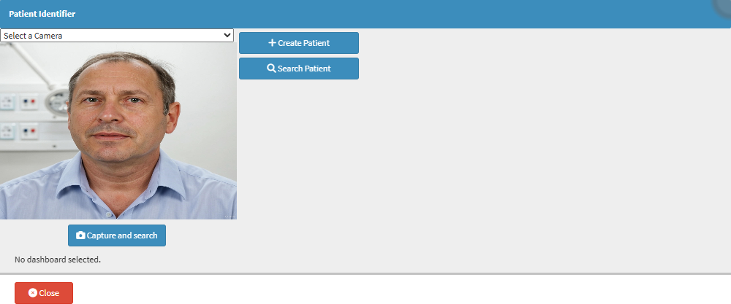Screen dimensions: 731x304
Task: Click the "Select a Camera" placeholder text
Action: [33, 35]
